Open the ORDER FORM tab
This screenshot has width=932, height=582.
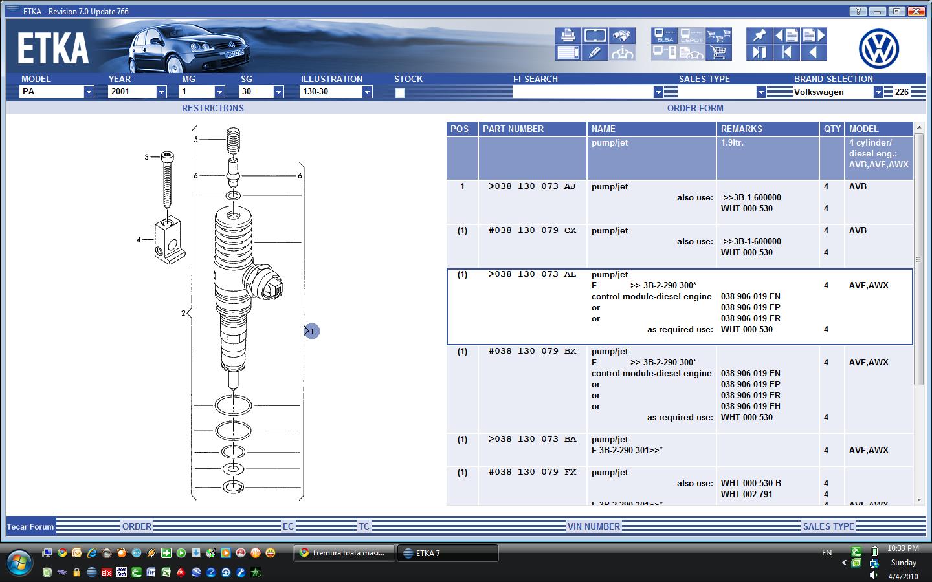coord(695,108)
